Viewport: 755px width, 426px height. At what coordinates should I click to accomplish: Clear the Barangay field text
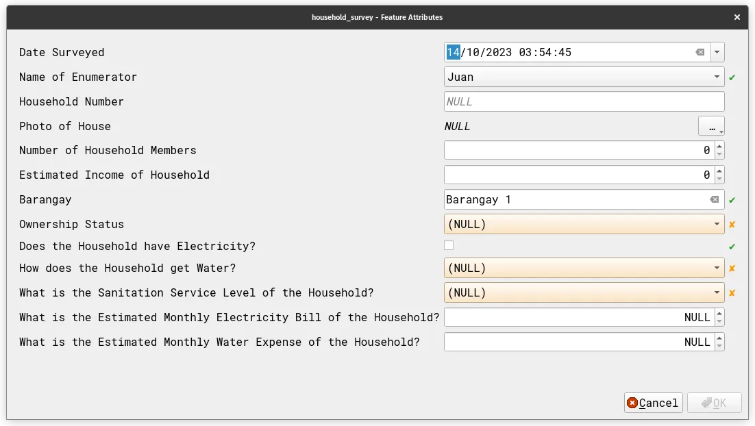(x=714, y=199)
